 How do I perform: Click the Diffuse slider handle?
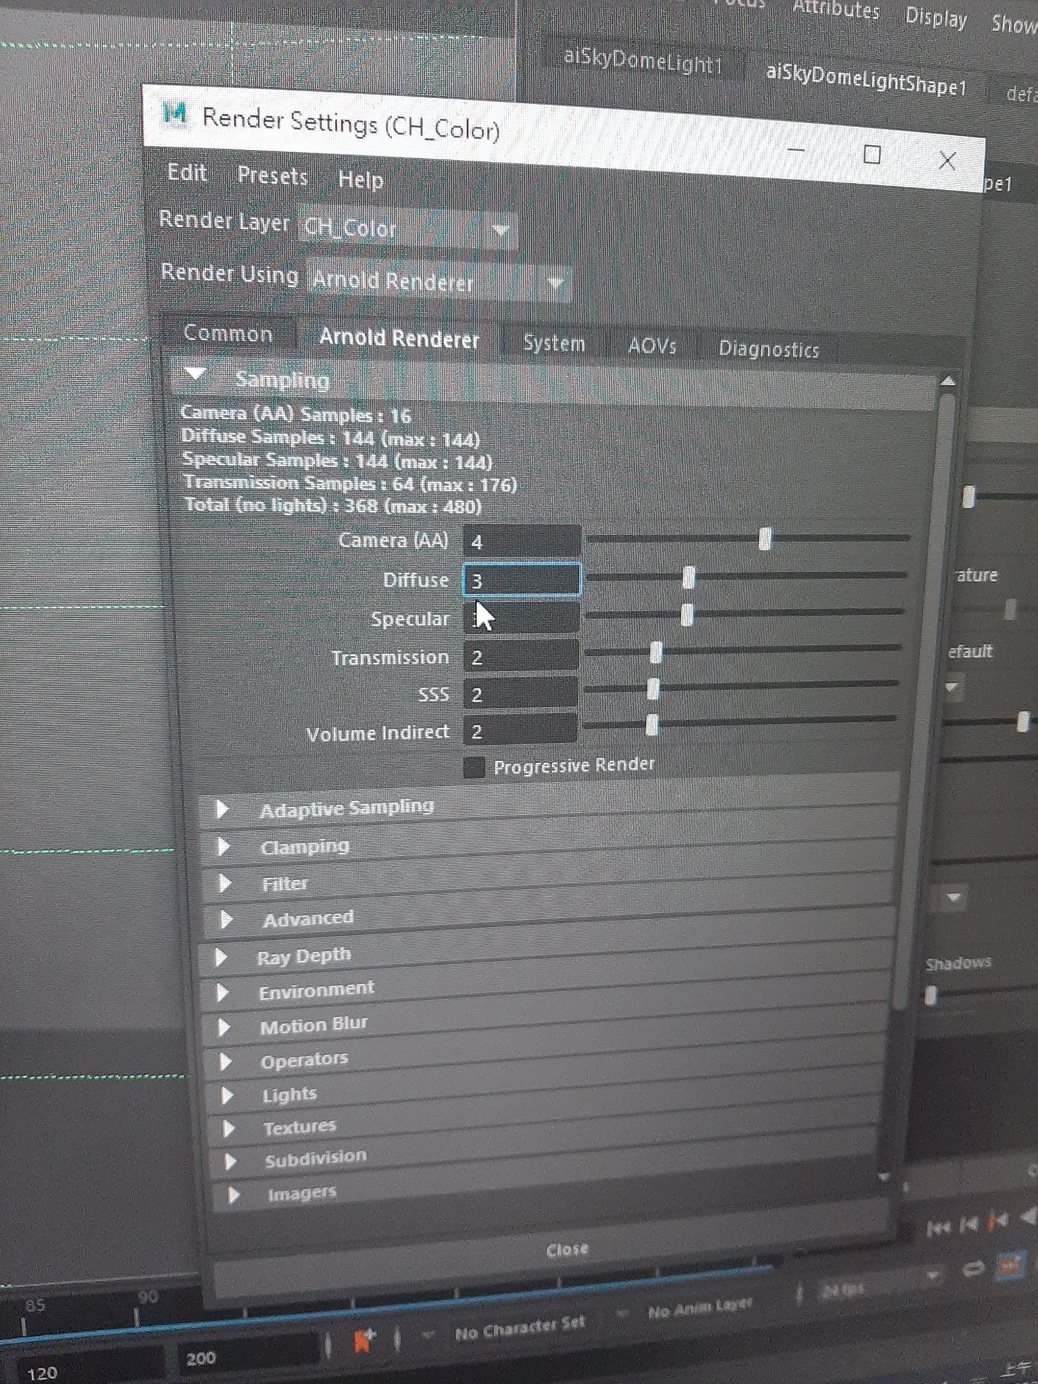click(x=689, y=578)
